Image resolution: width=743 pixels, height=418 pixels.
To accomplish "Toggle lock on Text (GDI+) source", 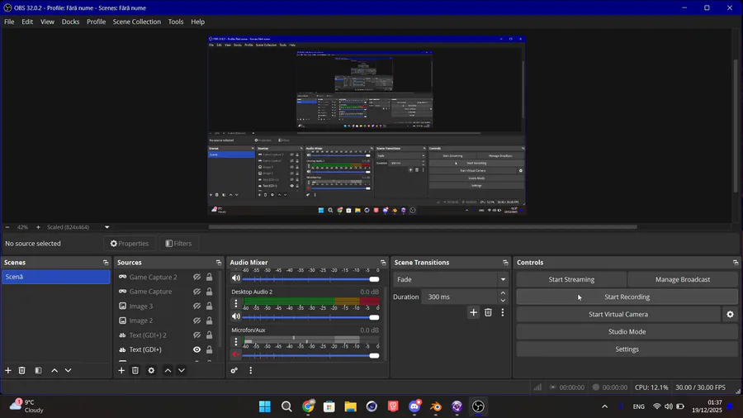I will (x=209, y=349).
